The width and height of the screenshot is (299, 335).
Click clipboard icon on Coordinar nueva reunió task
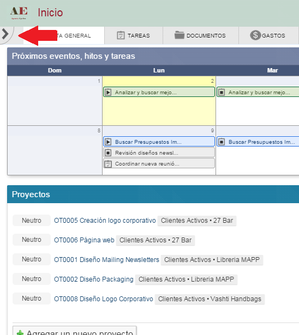[x=108, y=164]
